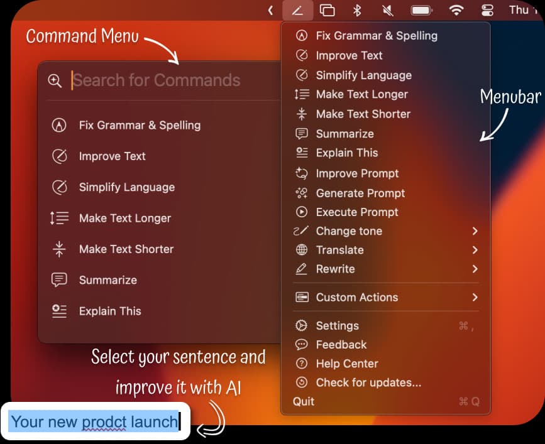Select Make Text Longer from command palette
Viewport: 545px width, 444px height.
click(x=124, y=218)
